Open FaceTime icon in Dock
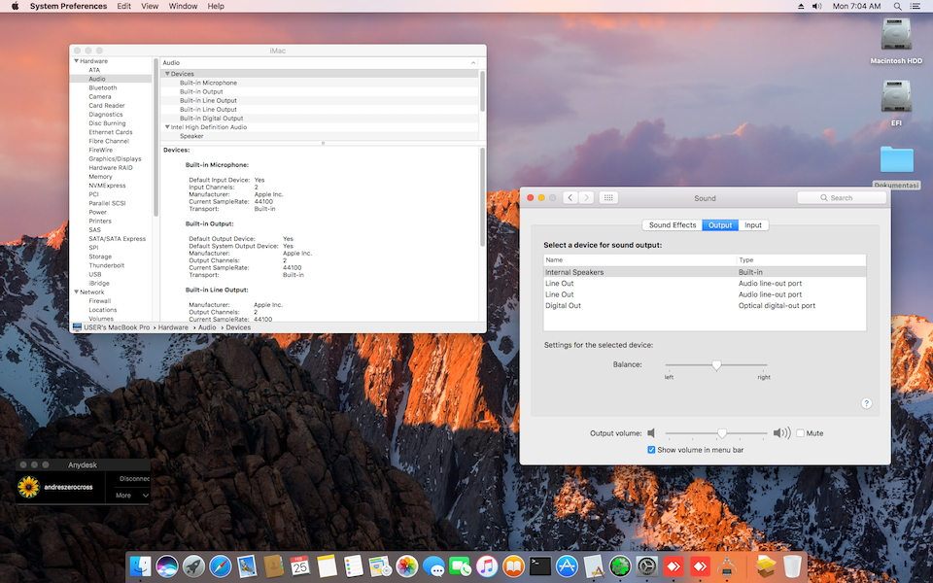The image size is (933, 583). pyautogui.click(x=460, y=566)
